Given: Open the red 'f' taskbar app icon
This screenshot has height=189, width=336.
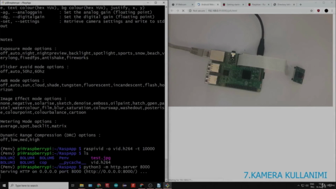Looking at the screenshot, I should 133,185.
